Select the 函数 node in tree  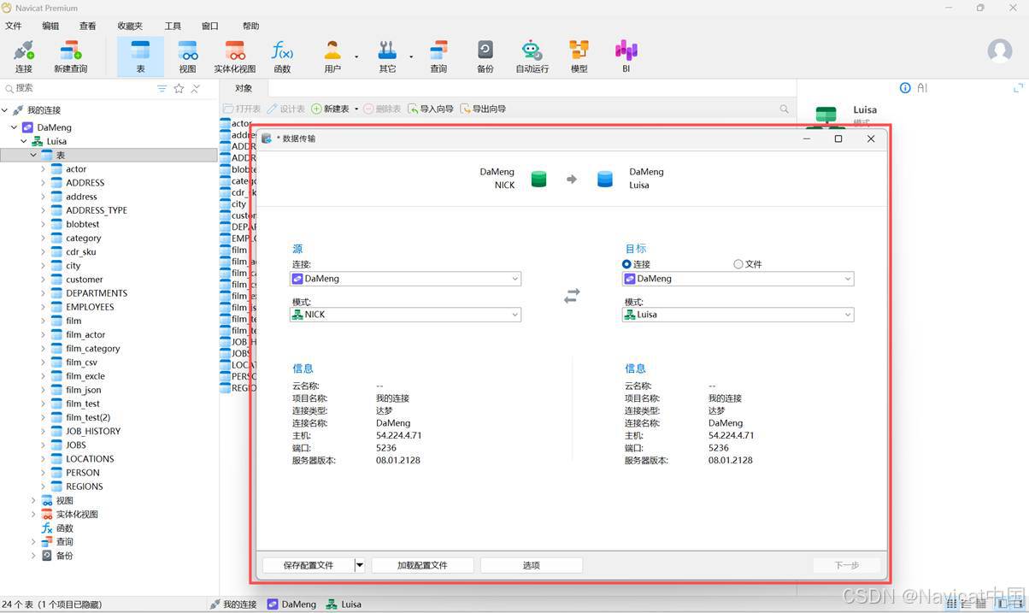click(x=65, y=528)
